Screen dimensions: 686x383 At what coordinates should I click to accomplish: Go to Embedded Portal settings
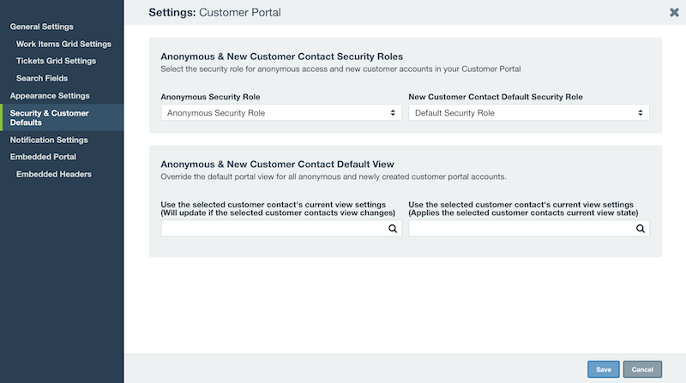43,157
